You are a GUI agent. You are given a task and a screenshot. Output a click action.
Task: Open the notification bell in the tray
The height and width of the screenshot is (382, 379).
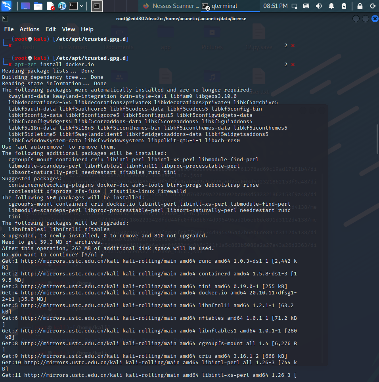tap(332, 6)
